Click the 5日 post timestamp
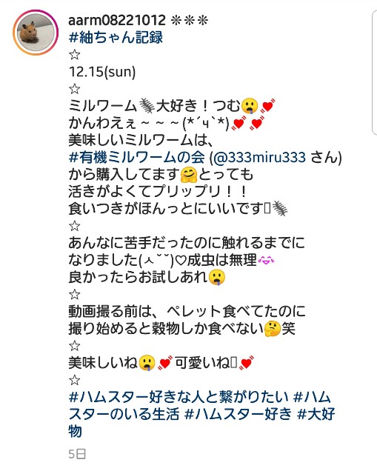 click(77, 454)
